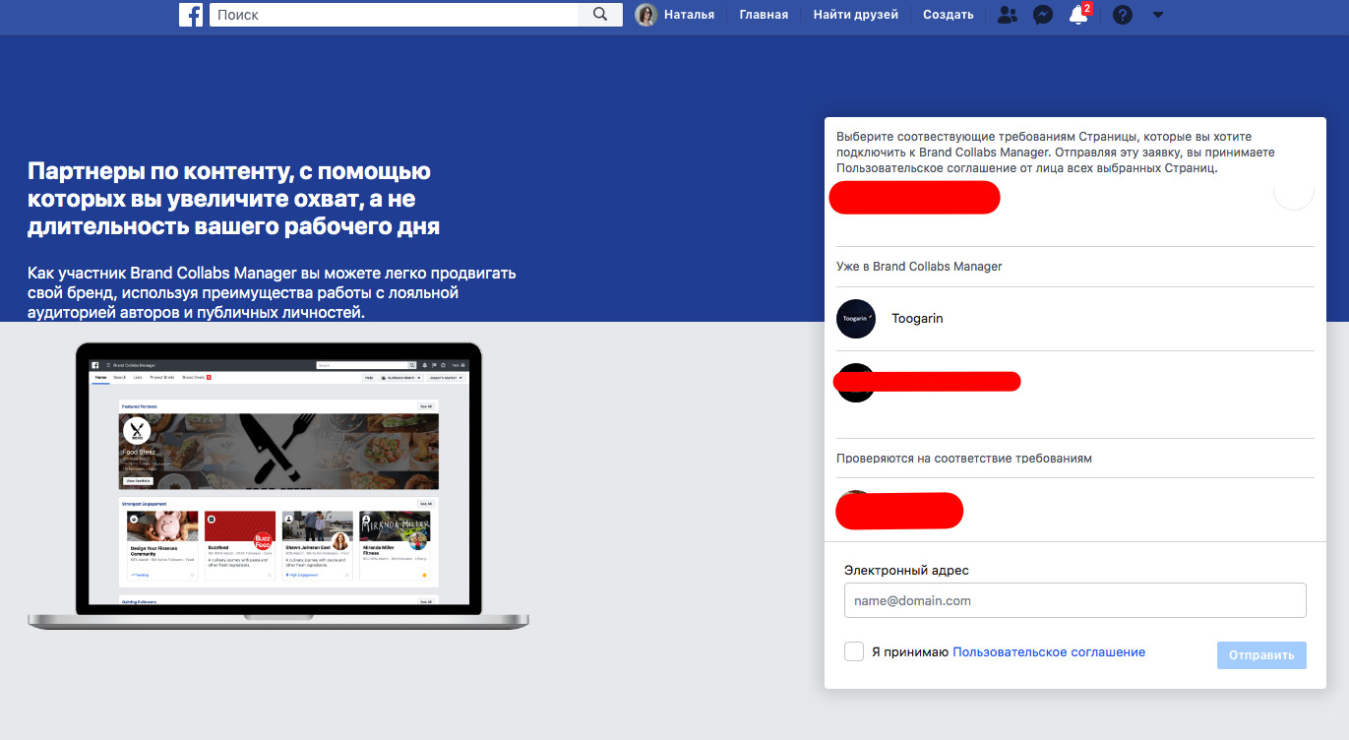Open the help question mark icon

tap(1123, 15)
